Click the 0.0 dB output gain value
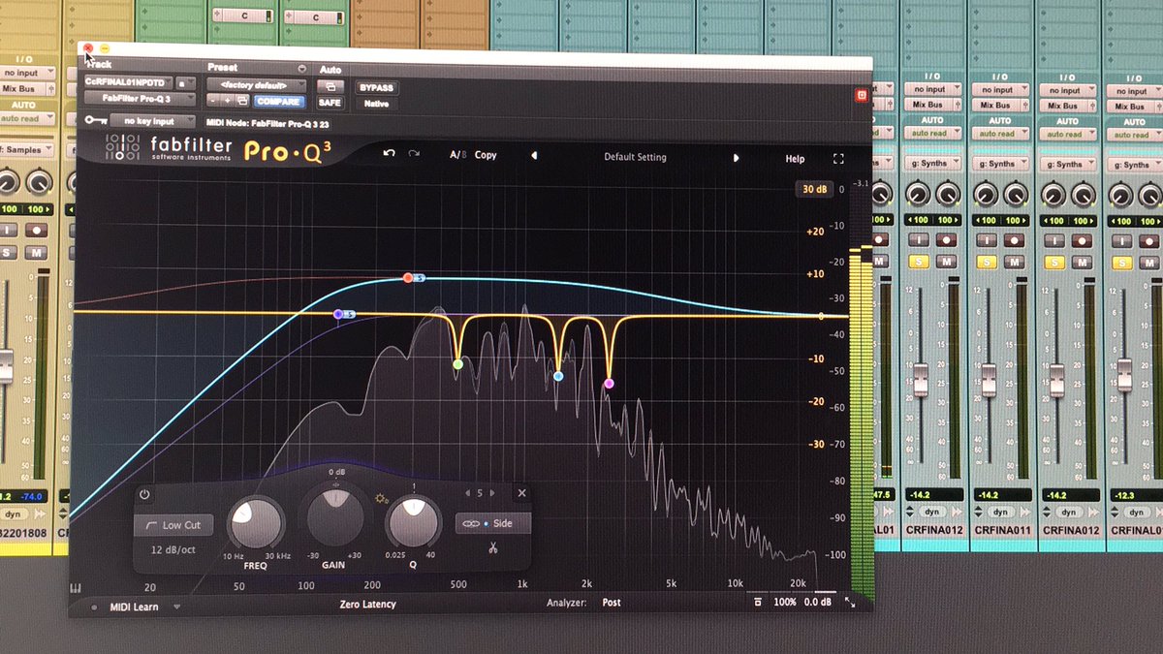The height and width of the screenshot is (654, 1163). click(x=818, y=603)
